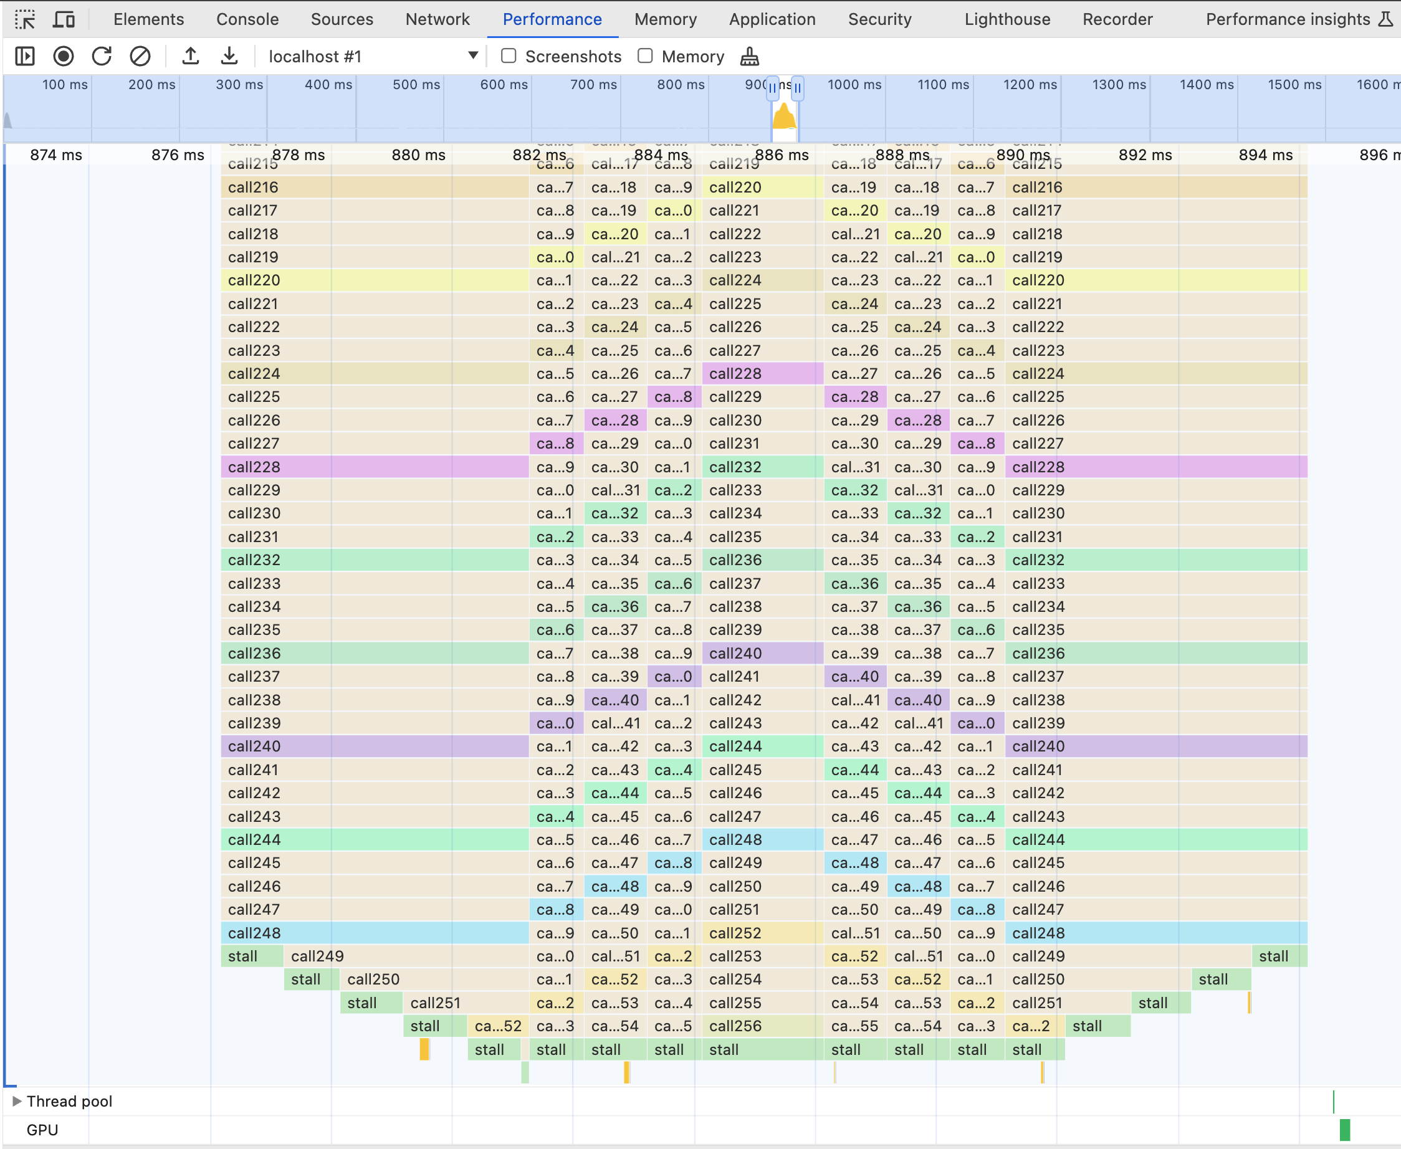The width and height of the screenshot is (1401, 1149).
Task: Click the reload and record profile icon
Action: click(x=102, y=56)
